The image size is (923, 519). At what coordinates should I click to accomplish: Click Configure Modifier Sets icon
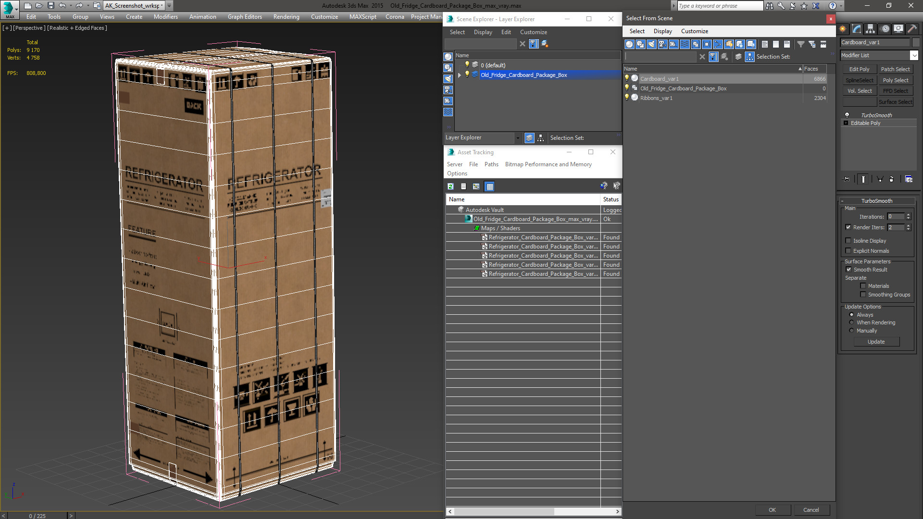pyautogui.click(x=909, y=179)
